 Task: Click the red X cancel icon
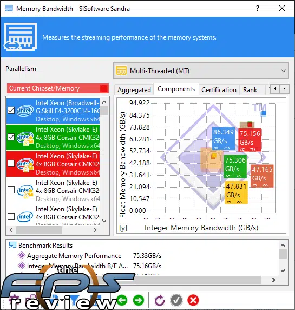tap(193, 300)
